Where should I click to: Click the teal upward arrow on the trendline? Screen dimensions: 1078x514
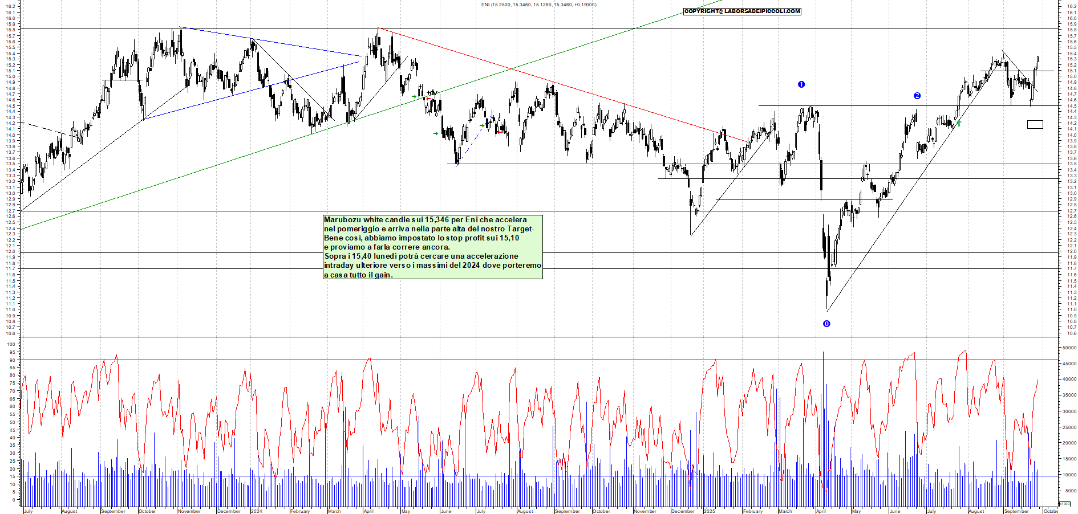959,123
